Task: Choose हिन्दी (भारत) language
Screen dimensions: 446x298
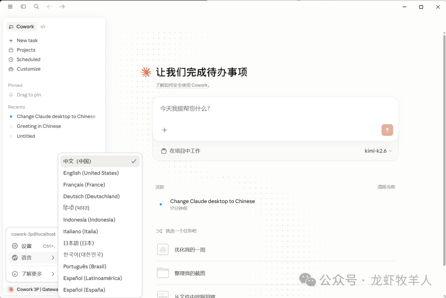Action: pyautogui.click(x=100, y=208)
